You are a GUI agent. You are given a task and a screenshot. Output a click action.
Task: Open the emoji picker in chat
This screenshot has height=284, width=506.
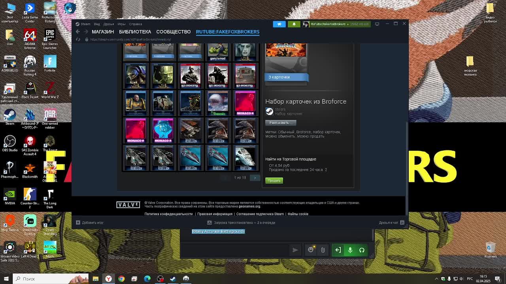[x=311, y=250]
